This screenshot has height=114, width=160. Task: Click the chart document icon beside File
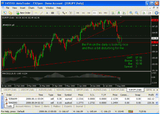[x=3, y=8]
